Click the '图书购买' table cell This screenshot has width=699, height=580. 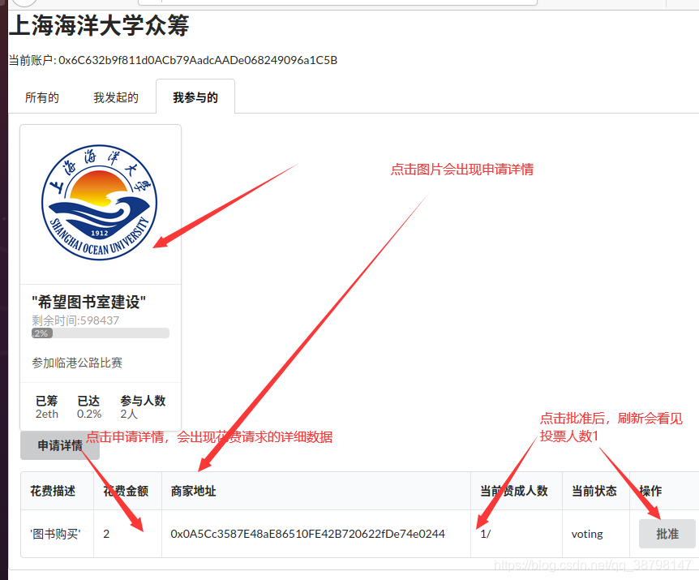[x=55, y=534]
